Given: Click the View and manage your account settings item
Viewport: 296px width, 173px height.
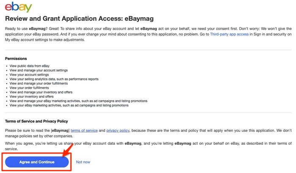Looking at the screenshot, I should pyautogui.click(x=38, y=70).
